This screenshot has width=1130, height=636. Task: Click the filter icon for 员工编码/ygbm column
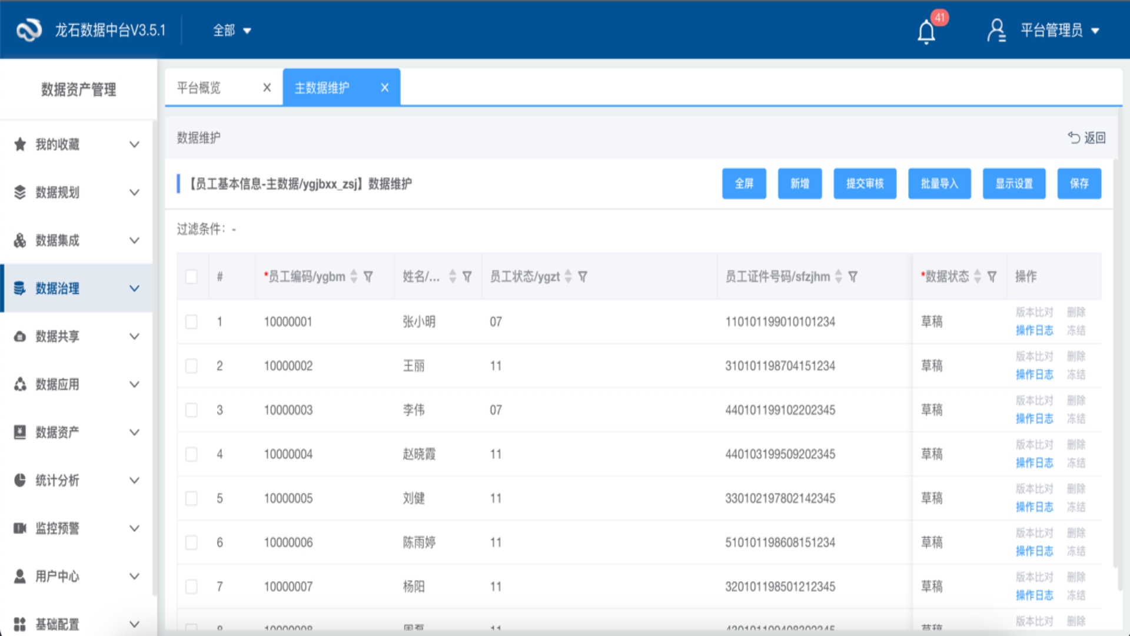tap(368, 277)
